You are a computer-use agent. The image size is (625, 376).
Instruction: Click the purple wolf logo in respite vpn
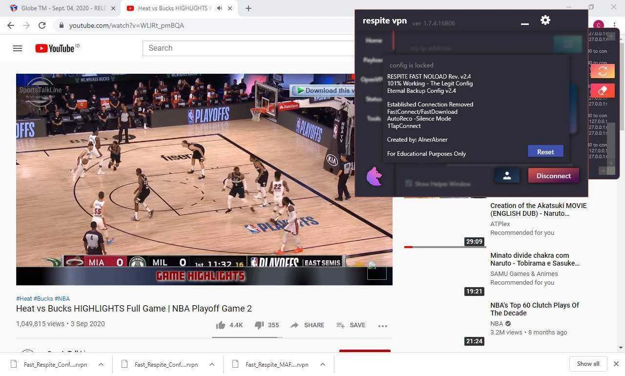point(374,176)
